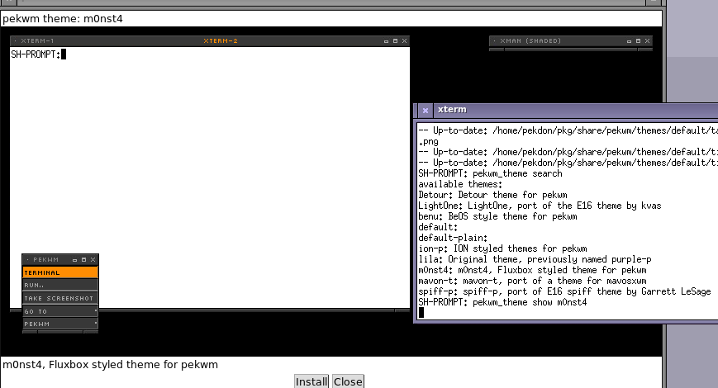Close the purple xterm window
Viewport: 718px width, 388px height.
pyautogui.click(x=426, y=111)
